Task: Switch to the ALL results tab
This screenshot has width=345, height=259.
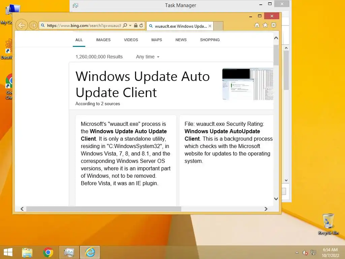Action: [x=79, y=40]
